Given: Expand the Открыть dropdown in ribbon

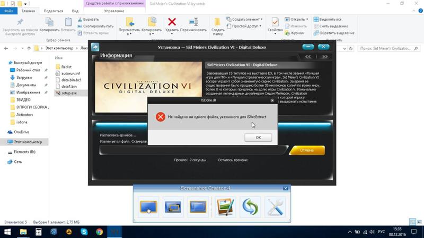Looking at the screenshot, I should 296,20.
